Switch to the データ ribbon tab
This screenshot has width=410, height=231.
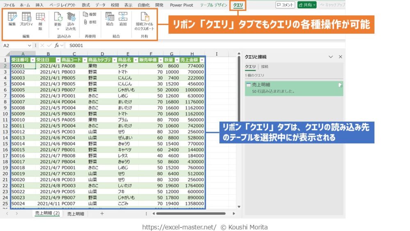[100, 5]
